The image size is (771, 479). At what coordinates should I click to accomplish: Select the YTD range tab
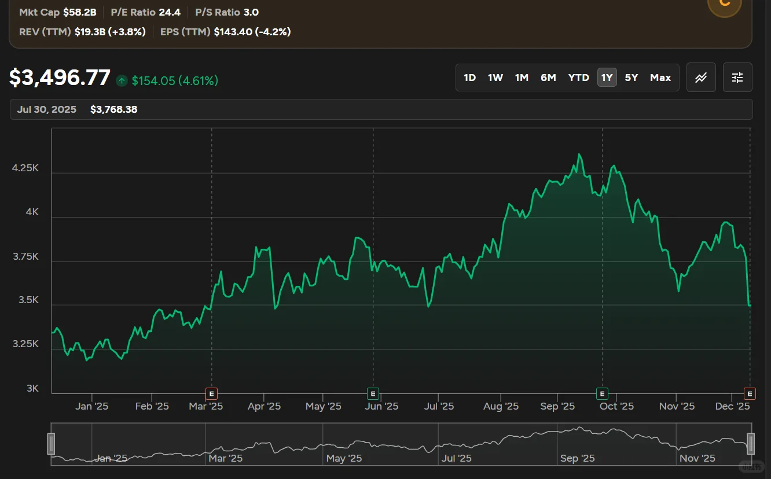(x=578, y=77)
